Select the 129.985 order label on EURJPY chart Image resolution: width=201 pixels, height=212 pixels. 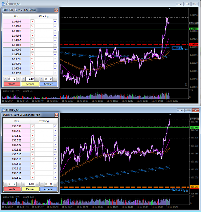177,190
